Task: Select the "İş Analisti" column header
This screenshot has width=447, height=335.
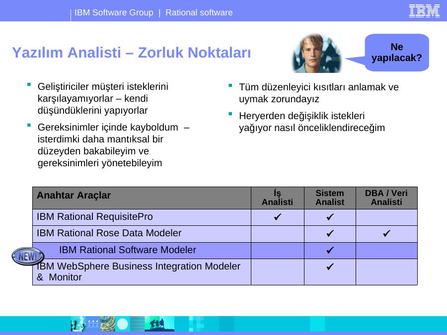Action: click(x=277, y=198)
